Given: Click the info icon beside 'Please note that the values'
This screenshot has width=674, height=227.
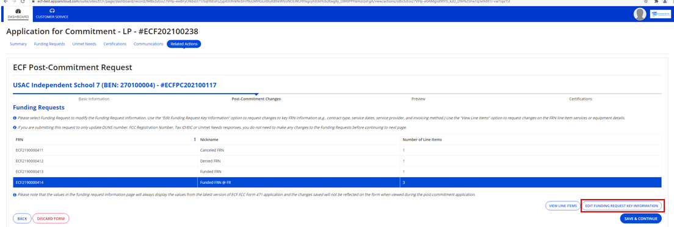Looking at the screenshot, I should 15,195.
